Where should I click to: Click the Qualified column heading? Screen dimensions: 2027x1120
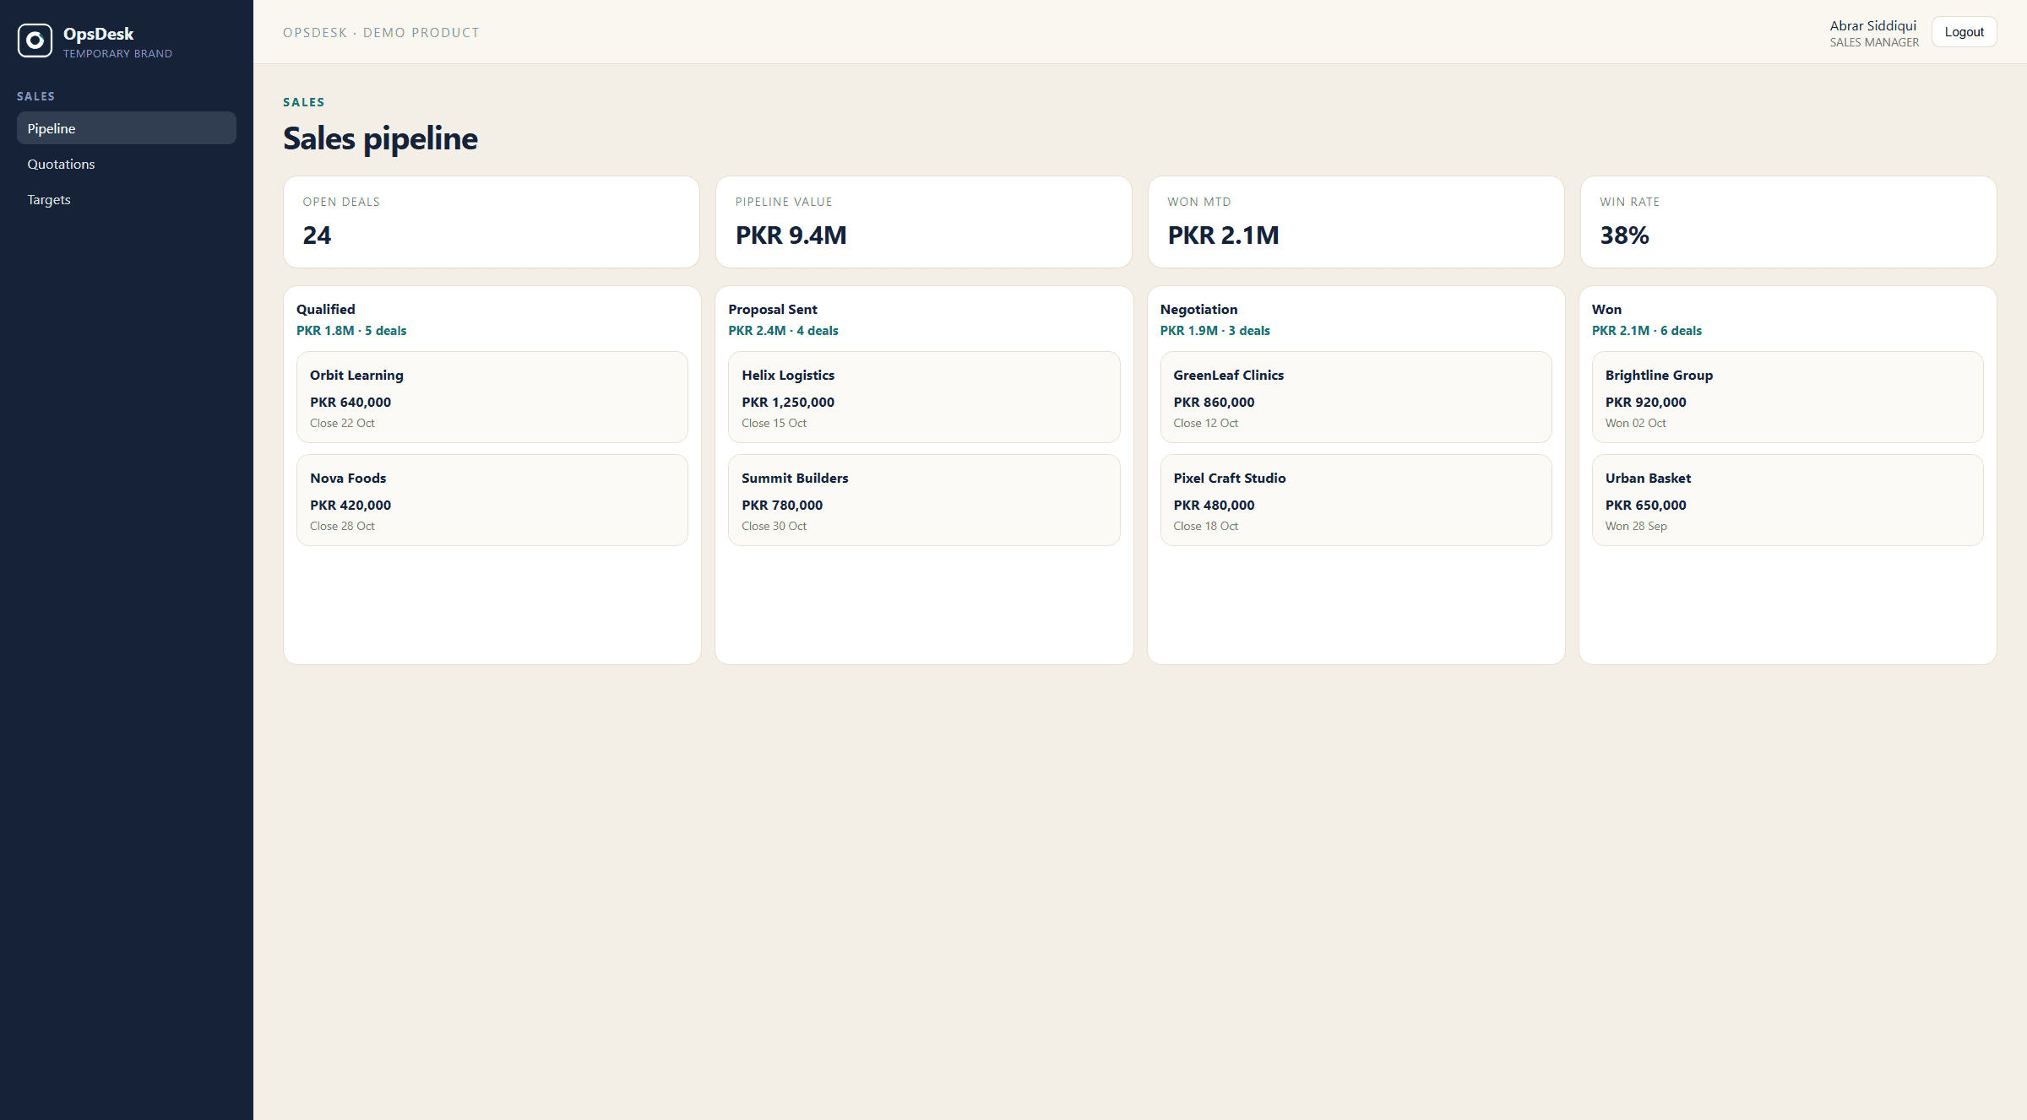[x=326, y=310]
